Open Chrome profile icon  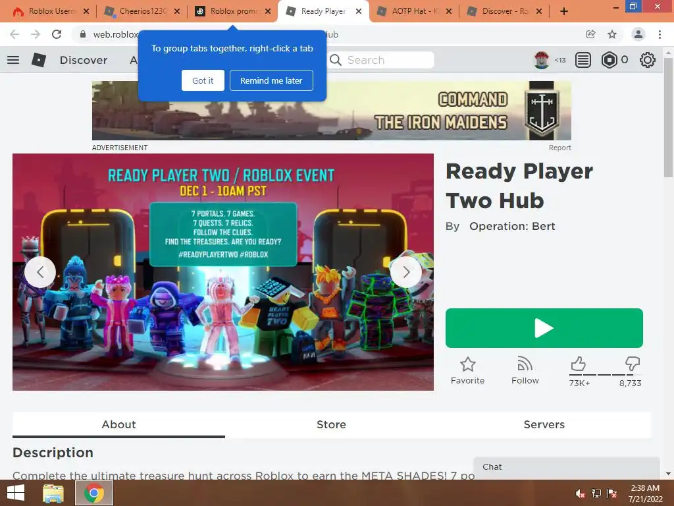coord(638,34)
